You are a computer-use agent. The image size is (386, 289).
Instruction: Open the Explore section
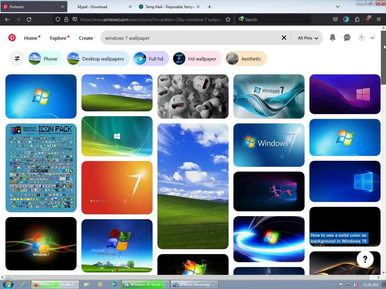tap(58, 38)
